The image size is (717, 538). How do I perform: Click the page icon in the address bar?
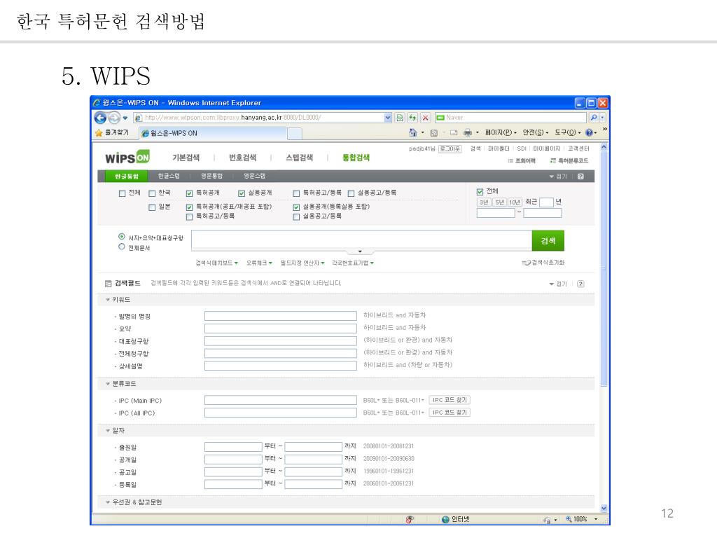click(x=138, y=118)
